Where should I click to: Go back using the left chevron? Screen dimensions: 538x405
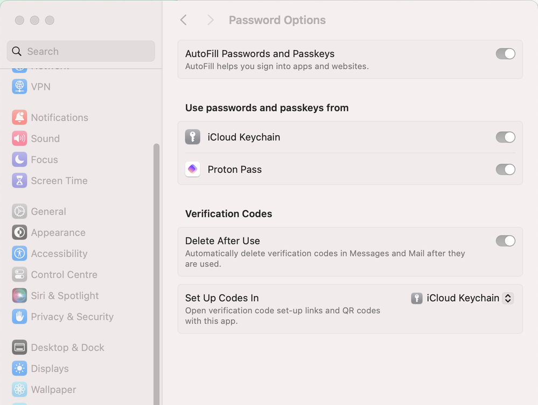pyautogui.click(x=184, y=20)
